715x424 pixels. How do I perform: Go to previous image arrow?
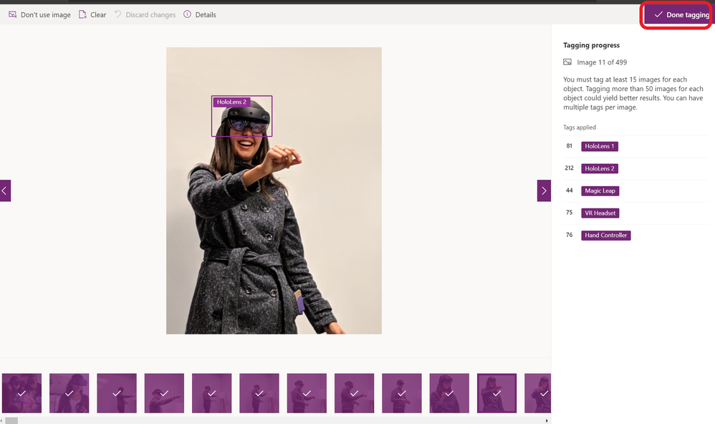click(5, 191)
